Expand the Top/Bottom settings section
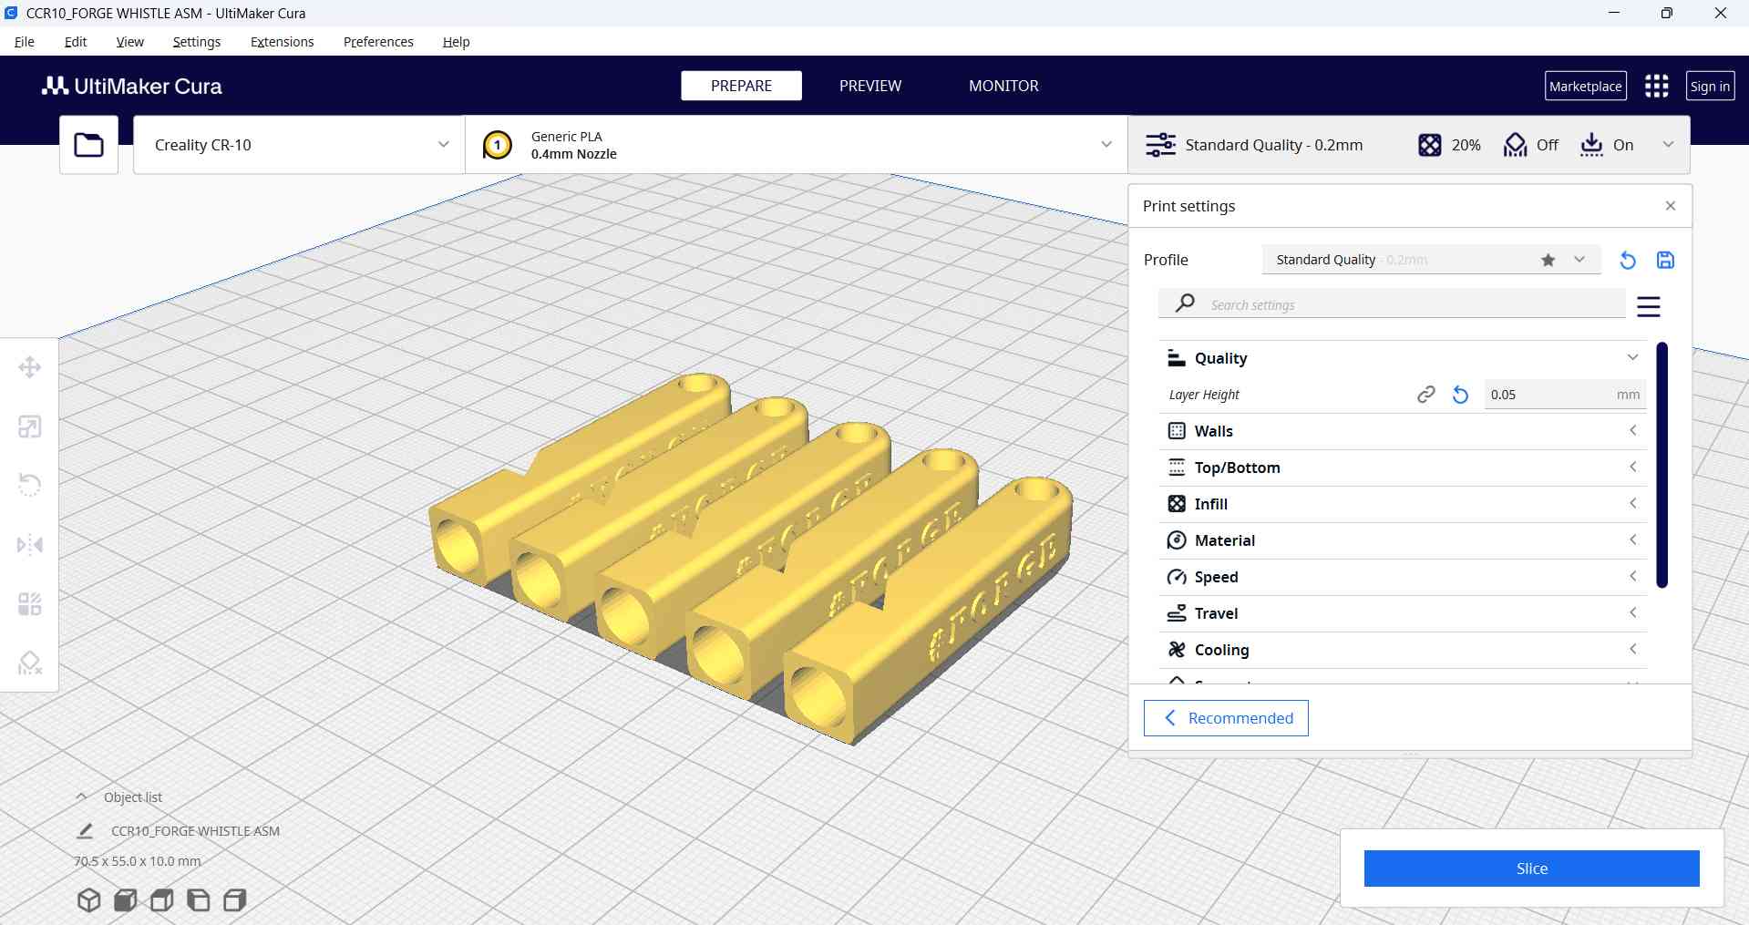1749x925 pixels. click(1404, 468)
